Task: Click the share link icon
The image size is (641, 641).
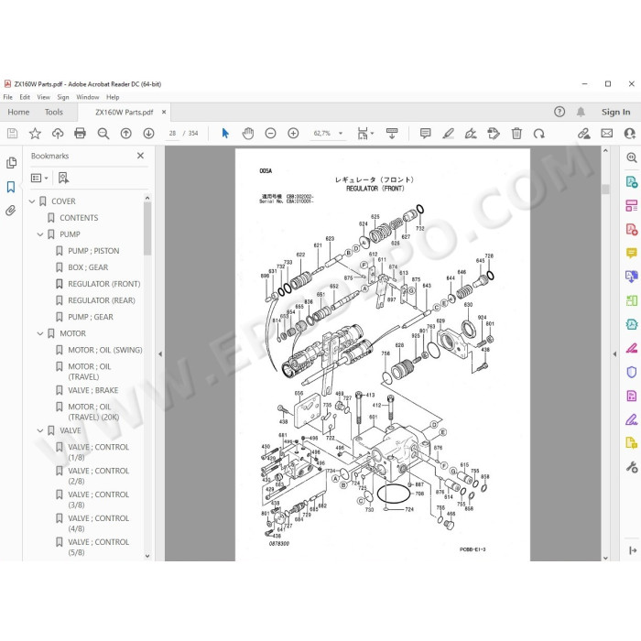Action: (x=584, y=134)
